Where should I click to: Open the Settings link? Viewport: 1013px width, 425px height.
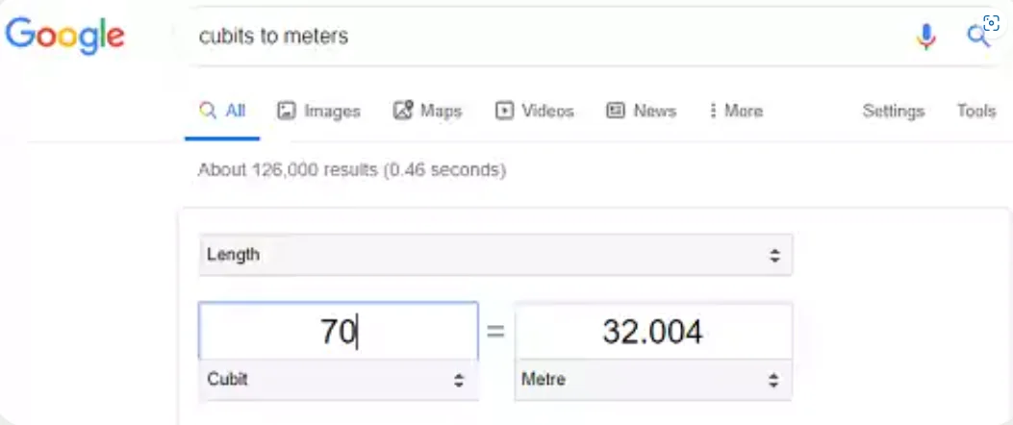click(893, 111)
